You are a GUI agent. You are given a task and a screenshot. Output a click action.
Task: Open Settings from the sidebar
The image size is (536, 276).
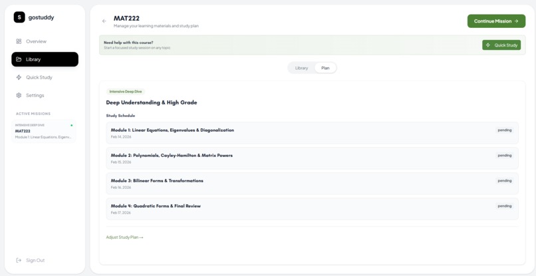(45, 95)
